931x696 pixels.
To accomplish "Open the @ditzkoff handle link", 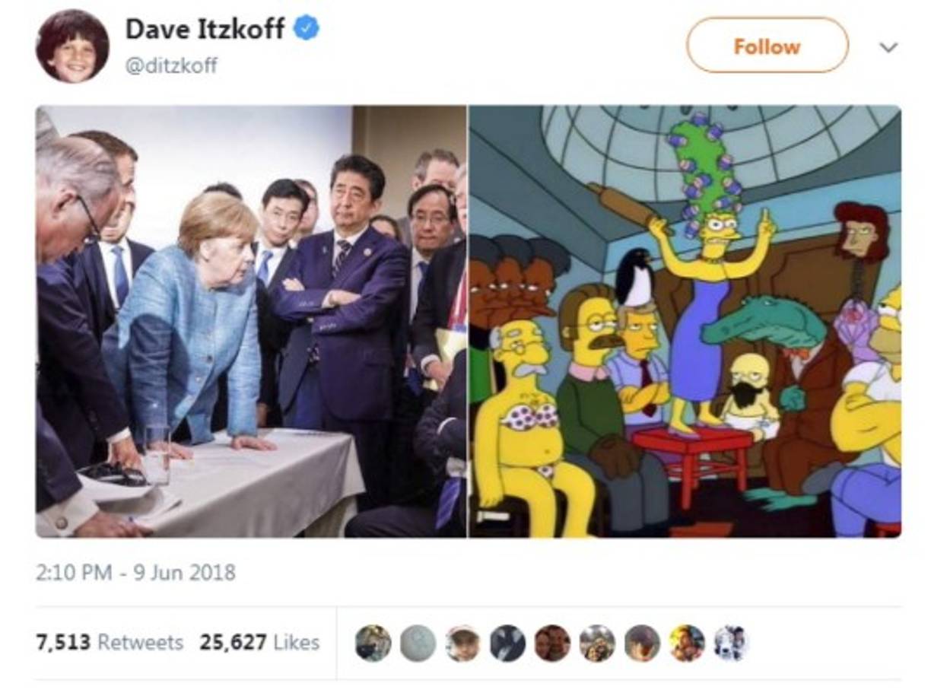I will pyautogui.click(x=171, y=66).
